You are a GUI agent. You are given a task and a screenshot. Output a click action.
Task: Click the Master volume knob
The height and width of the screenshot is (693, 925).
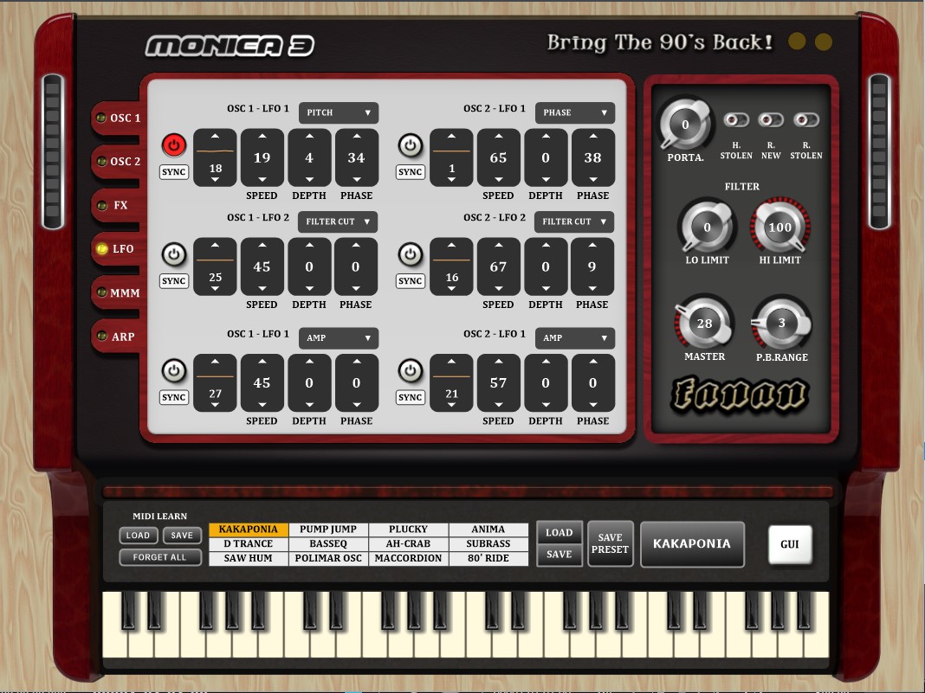704,324
